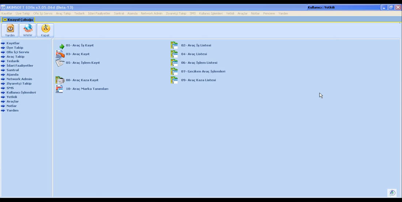Close the Kısayol Çubuğu tab via its x icon
The height and width of the screenshot is (202, 402).
point(5,20)
